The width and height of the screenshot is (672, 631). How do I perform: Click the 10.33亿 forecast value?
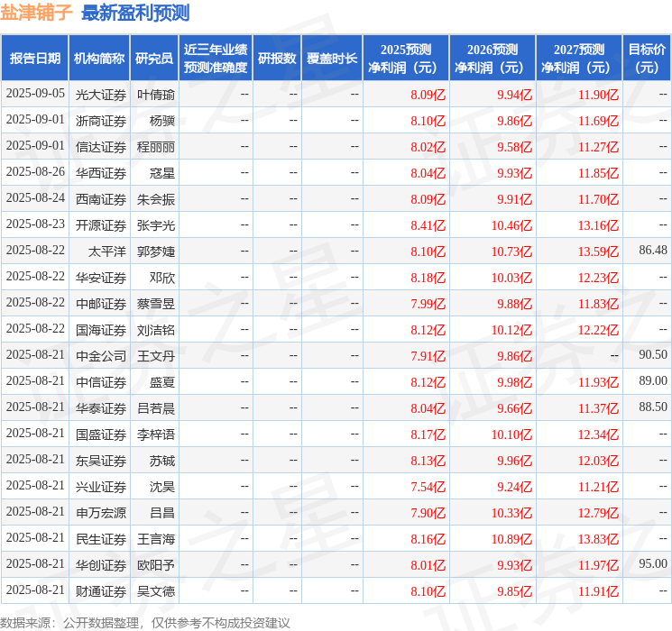pos(511,513)
